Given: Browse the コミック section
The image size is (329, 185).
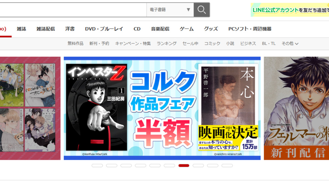Looking at the screenshot, I should [212, 43].
